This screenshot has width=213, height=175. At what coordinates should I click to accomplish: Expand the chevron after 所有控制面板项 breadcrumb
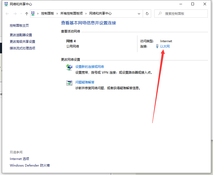coord(86,13)
